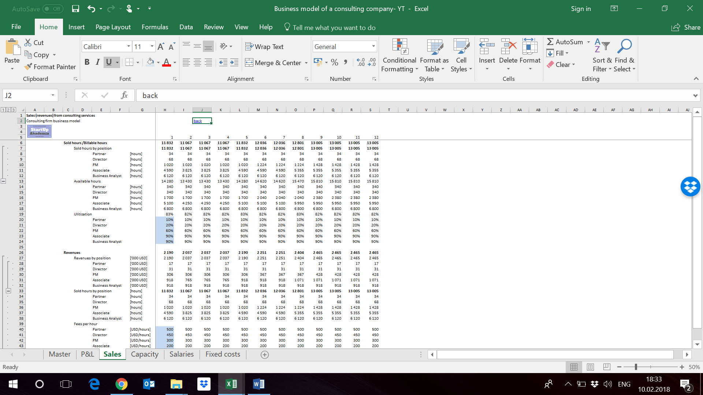Click the Share button
The width and height of the screenshot is (703, 395).
(x=686, y=27)
